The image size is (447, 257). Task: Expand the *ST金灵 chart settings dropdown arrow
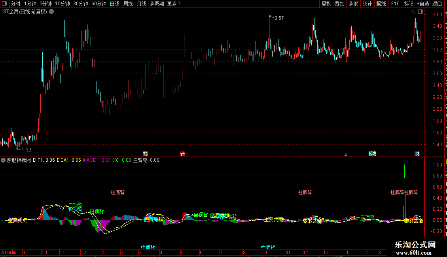[x=51, y=12]
